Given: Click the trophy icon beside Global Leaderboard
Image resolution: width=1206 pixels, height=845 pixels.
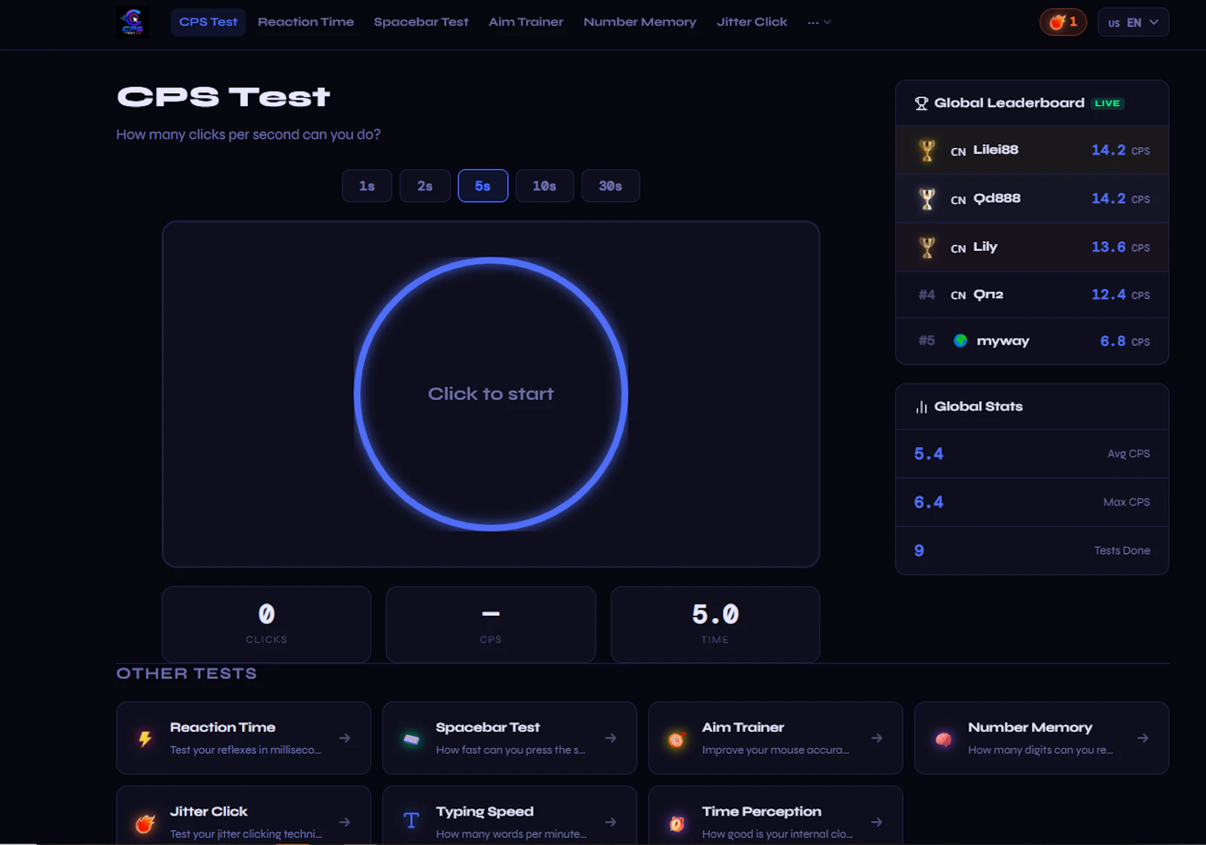Looking at the screenshot, I should pos(921,103).
